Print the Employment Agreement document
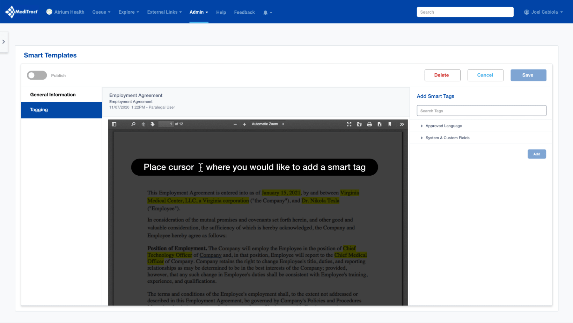The height and width of the screenshot is (323, 573). (369, 124)
